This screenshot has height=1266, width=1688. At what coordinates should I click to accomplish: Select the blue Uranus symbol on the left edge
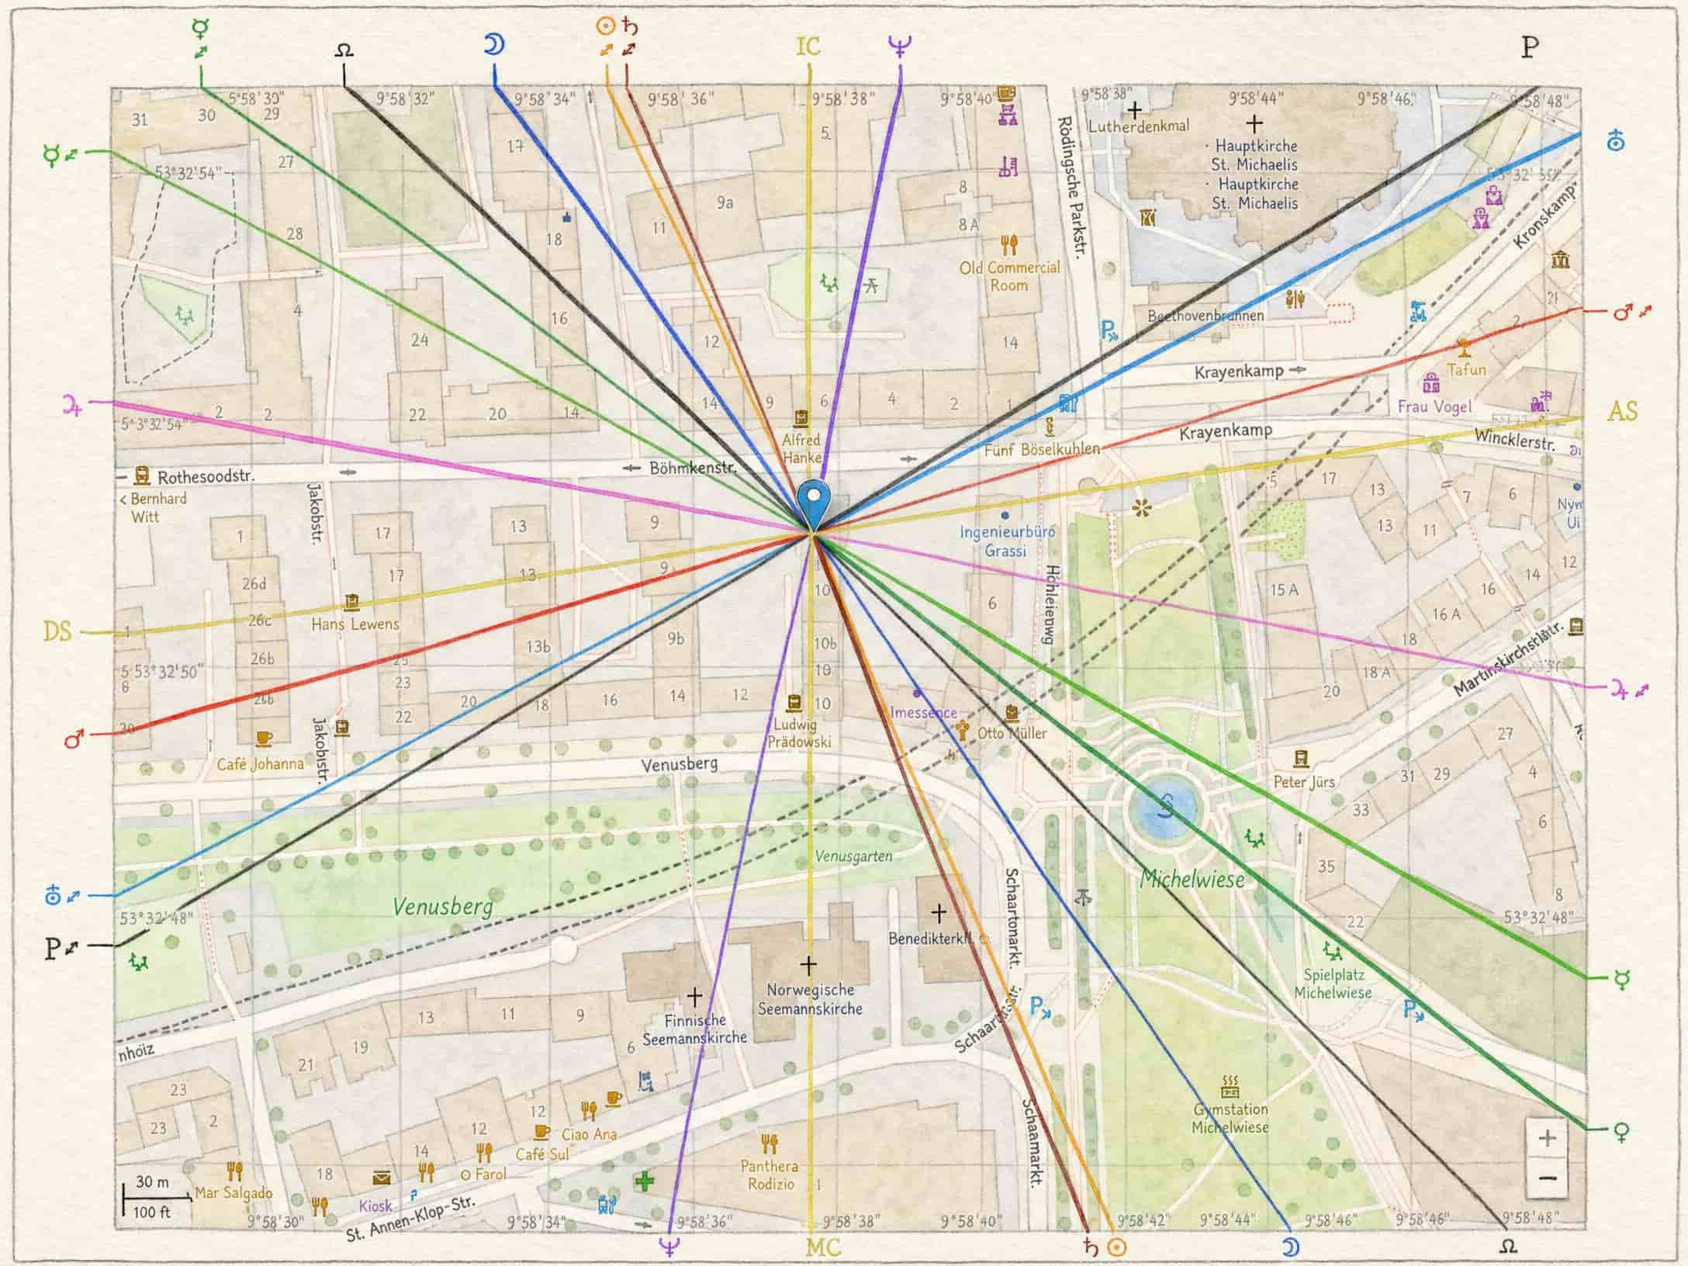pos(52,896)
